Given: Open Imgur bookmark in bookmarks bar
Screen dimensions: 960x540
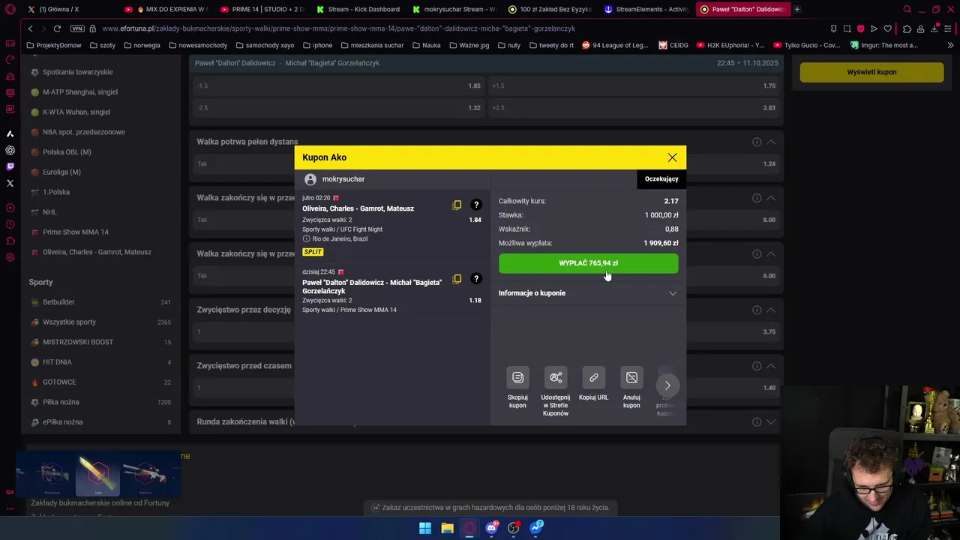Looking at the screenshot, I should pos(883,45).
